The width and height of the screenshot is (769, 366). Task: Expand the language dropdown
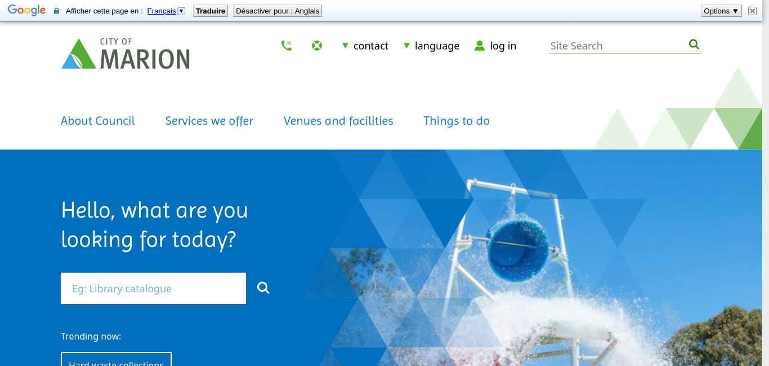tap(431, 46)
